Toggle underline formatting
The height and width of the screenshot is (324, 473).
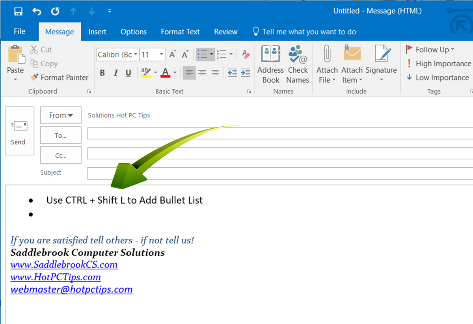click(x=128, y=73)
